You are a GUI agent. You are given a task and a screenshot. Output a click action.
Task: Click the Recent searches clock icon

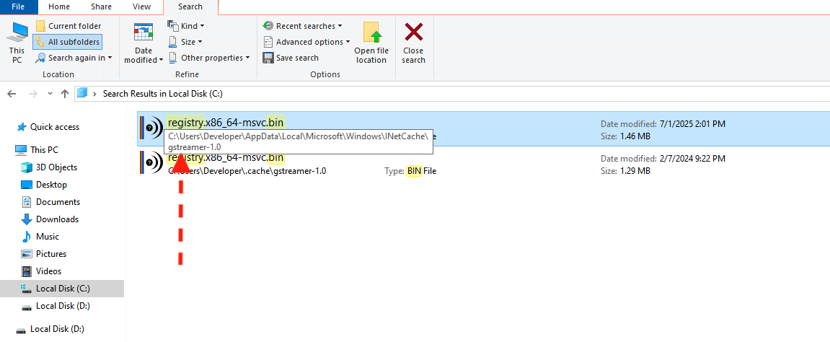coord(268,26)
